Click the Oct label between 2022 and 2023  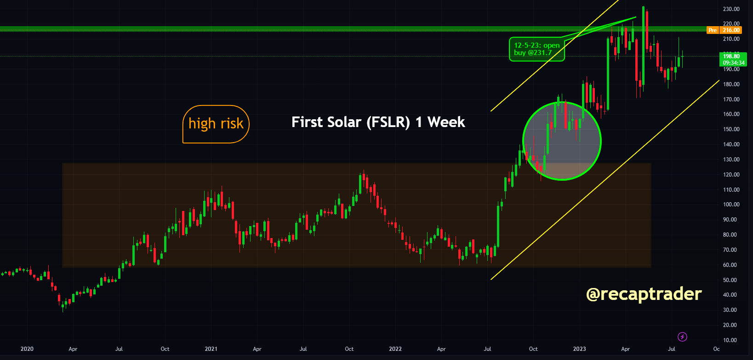pyautogui.click(x=533, y=349)
